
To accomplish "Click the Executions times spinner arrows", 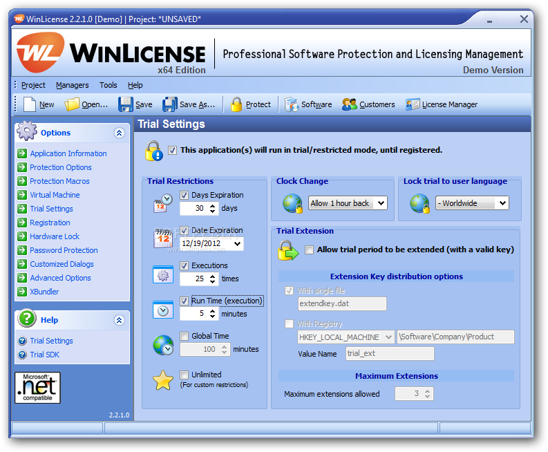I will click(x=212, y=279).
